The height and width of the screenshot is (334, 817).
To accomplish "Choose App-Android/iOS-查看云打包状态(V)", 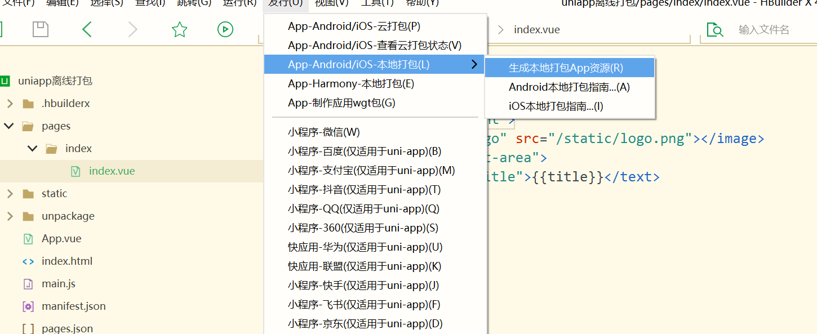I will click(x=375, y=46).
